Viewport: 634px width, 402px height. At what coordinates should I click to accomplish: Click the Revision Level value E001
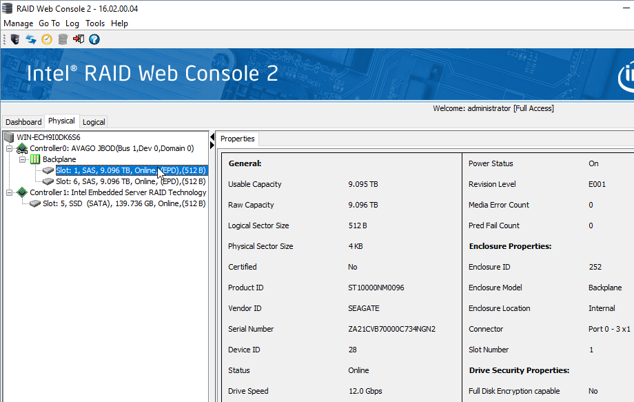pyautogui.click(x=597, y=184)
